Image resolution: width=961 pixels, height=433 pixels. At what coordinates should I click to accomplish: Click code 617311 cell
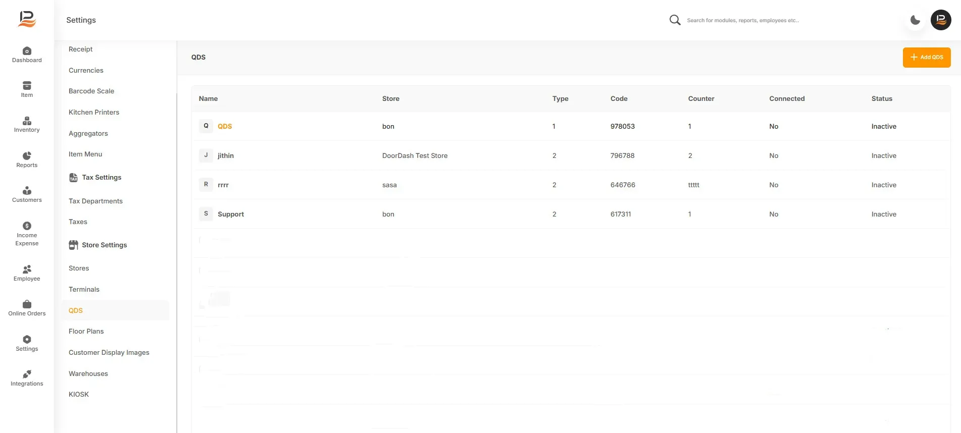621,214
